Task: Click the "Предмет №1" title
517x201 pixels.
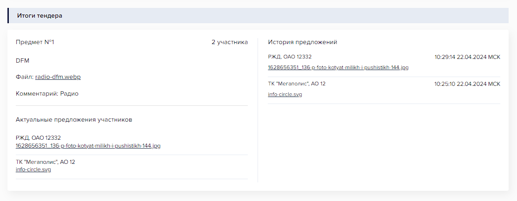Action: (35, 42)
